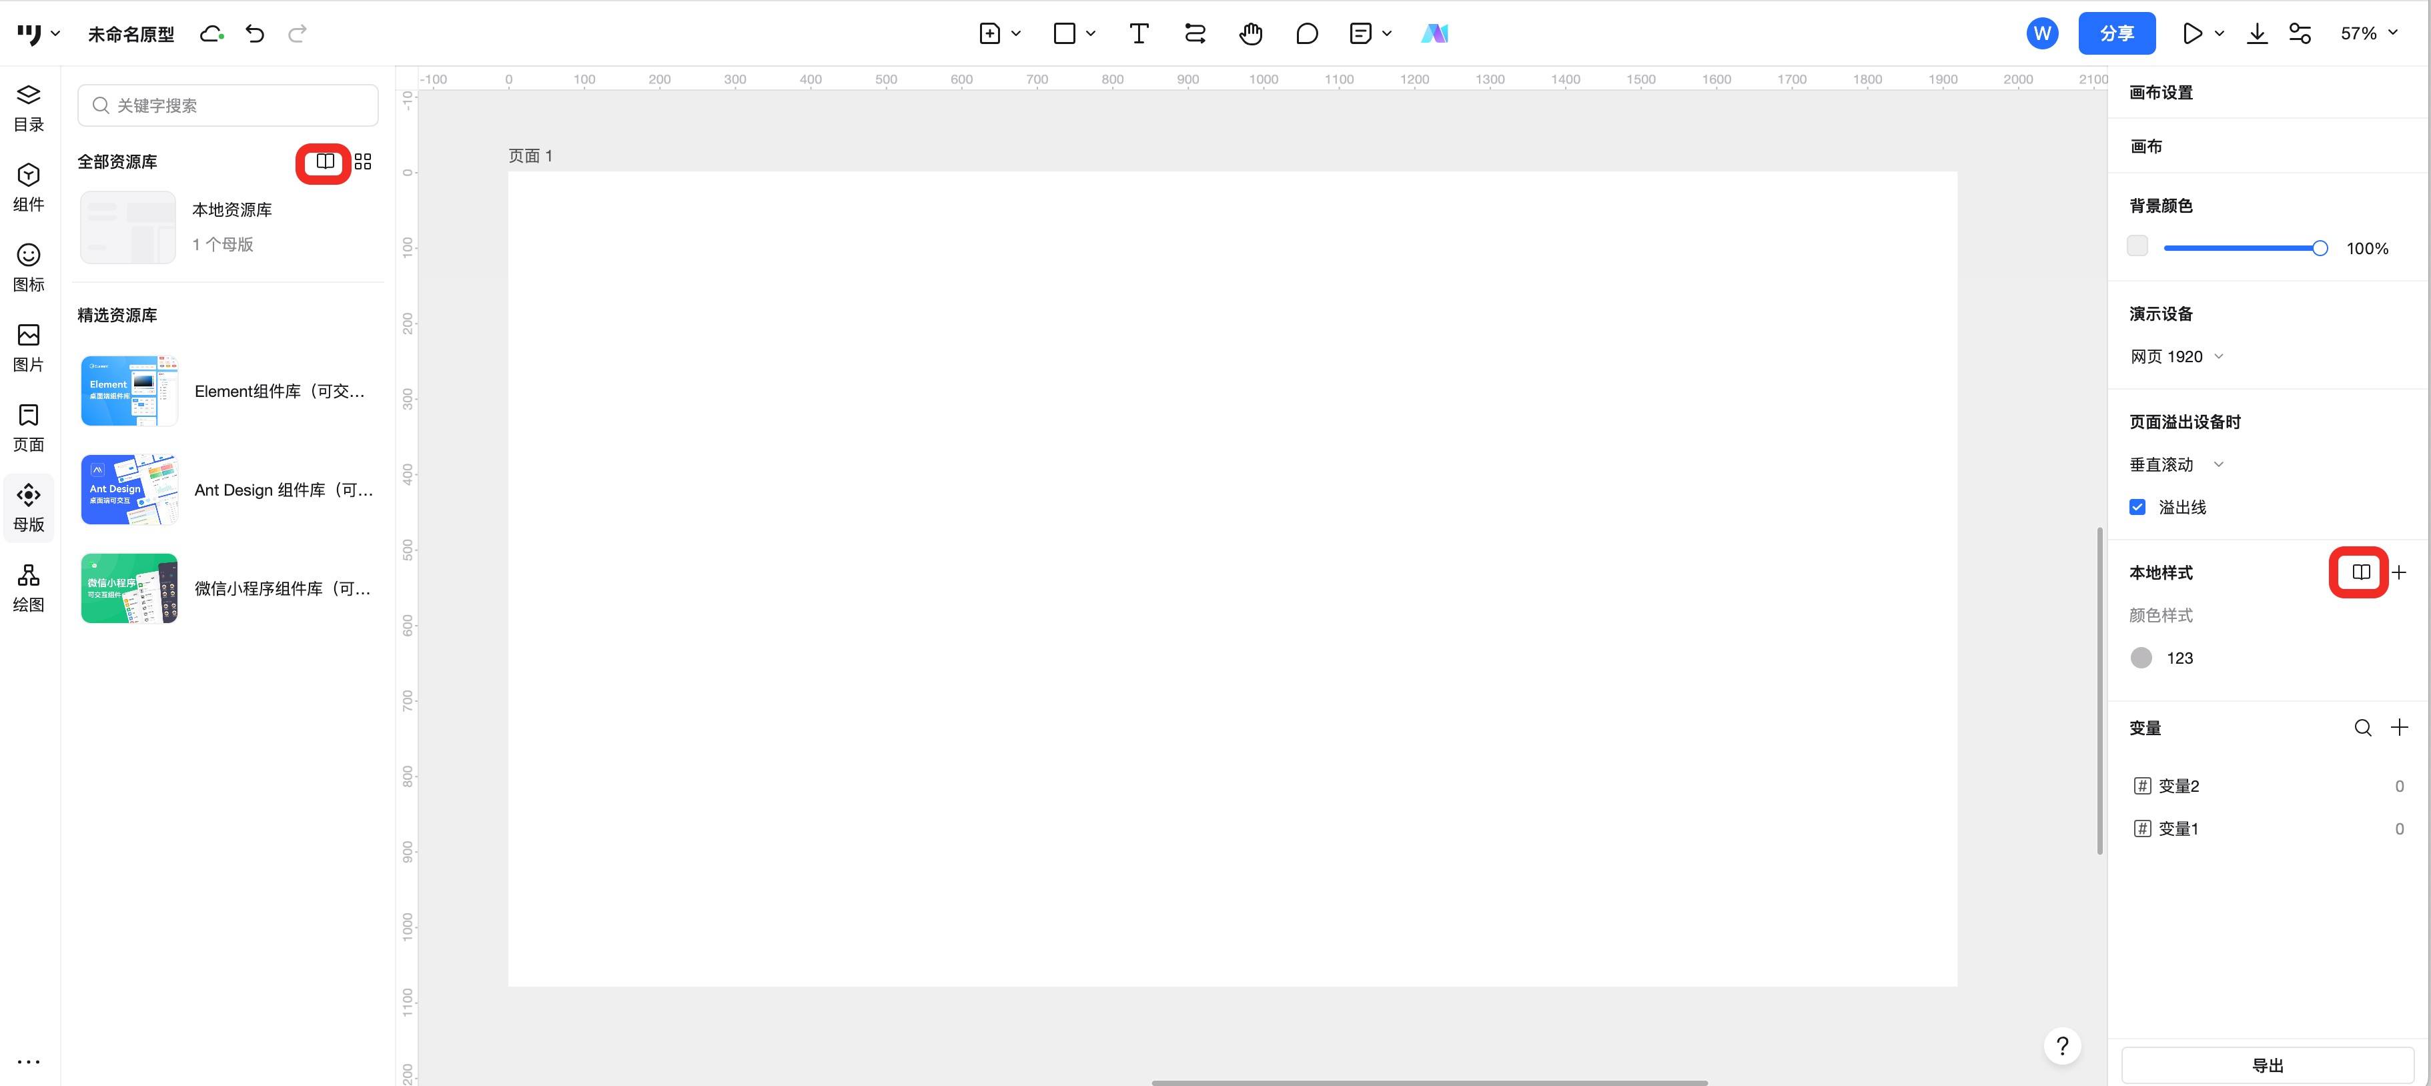
Task: Switch to the 目录 sidebar tab
Action: [28, 109]
